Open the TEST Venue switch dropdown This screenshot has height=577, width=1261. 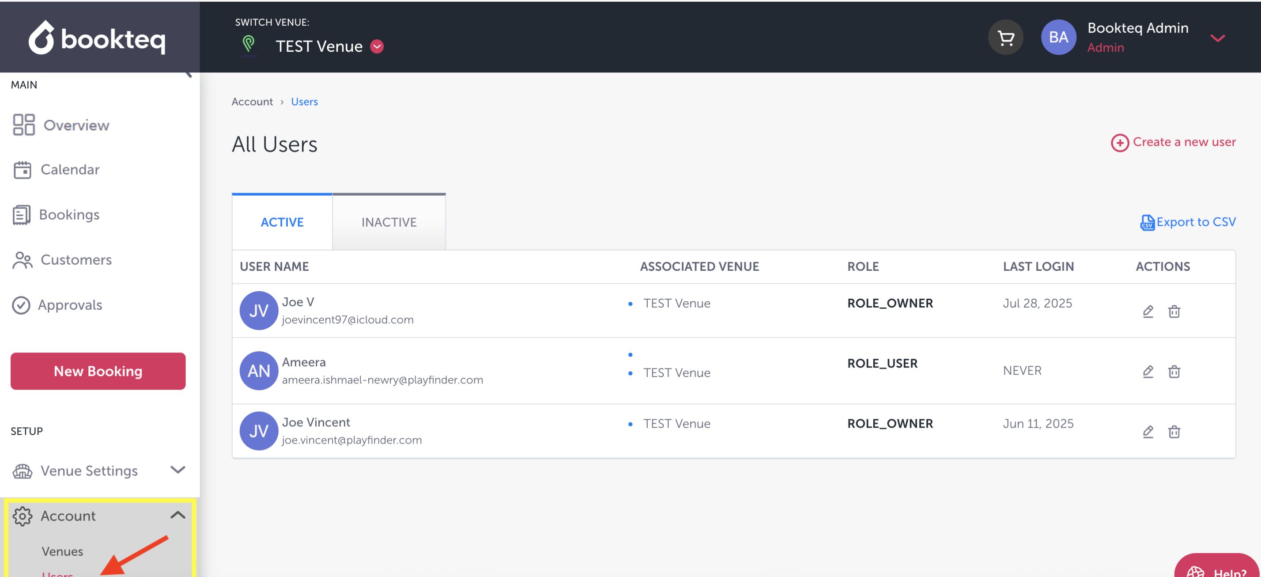pyautogui.click(x=377, y=46)
